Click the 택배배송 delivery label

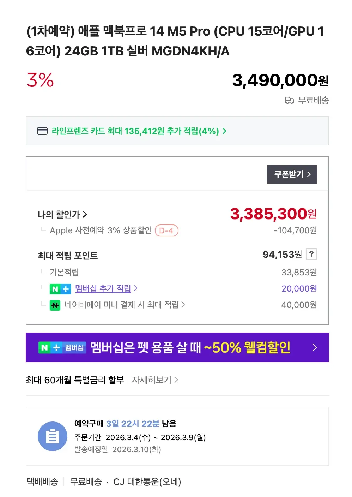click(x=42, y=481)
